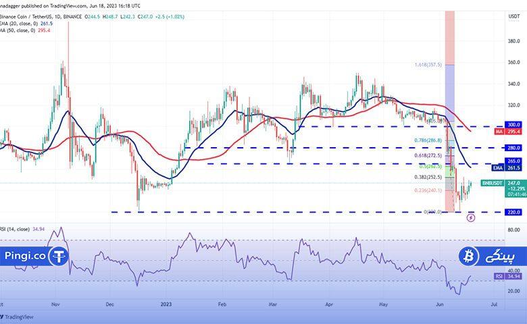The image size is (527, 324).
Task: Click the purple lightning event icon
Action: [471, 218]
